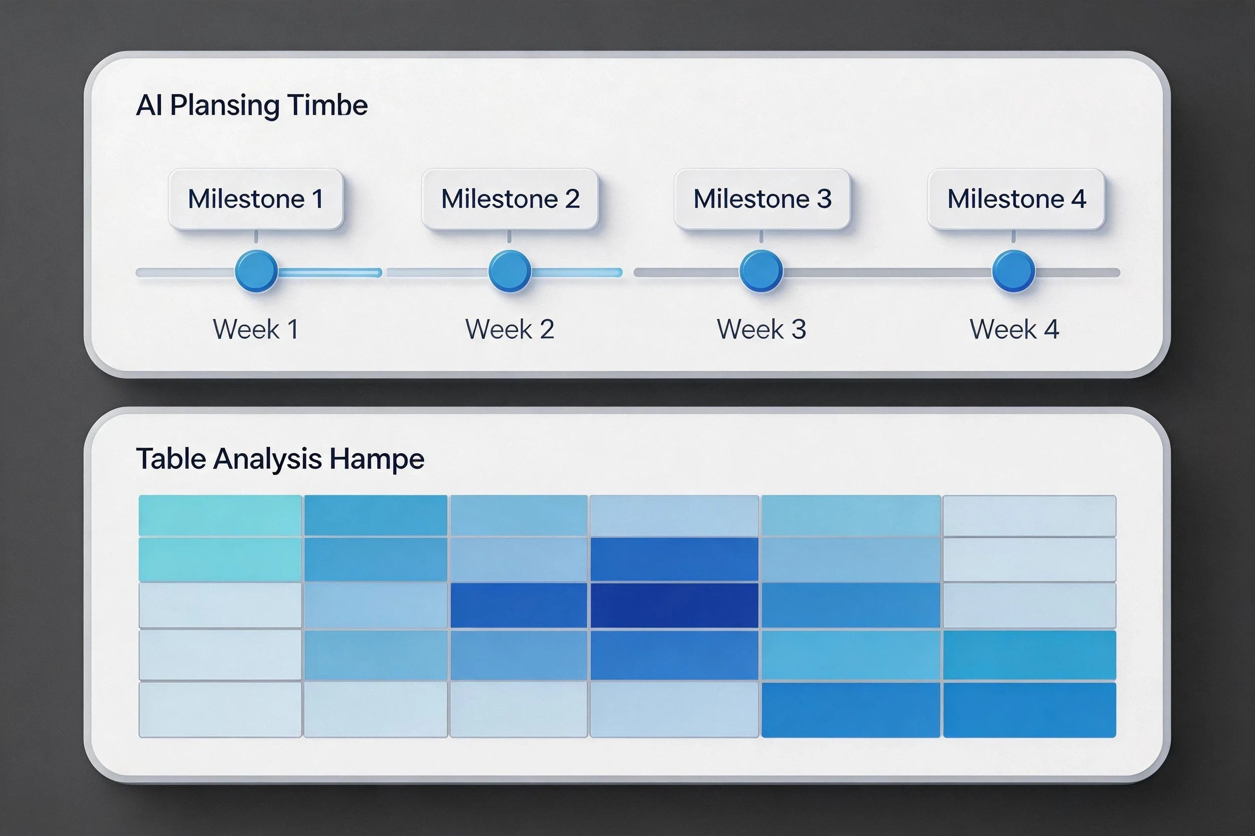Select the darkest navy heatmap cell
Image resolution: width=1255 pixels, height=836 pixels.
tap(674, 605)
